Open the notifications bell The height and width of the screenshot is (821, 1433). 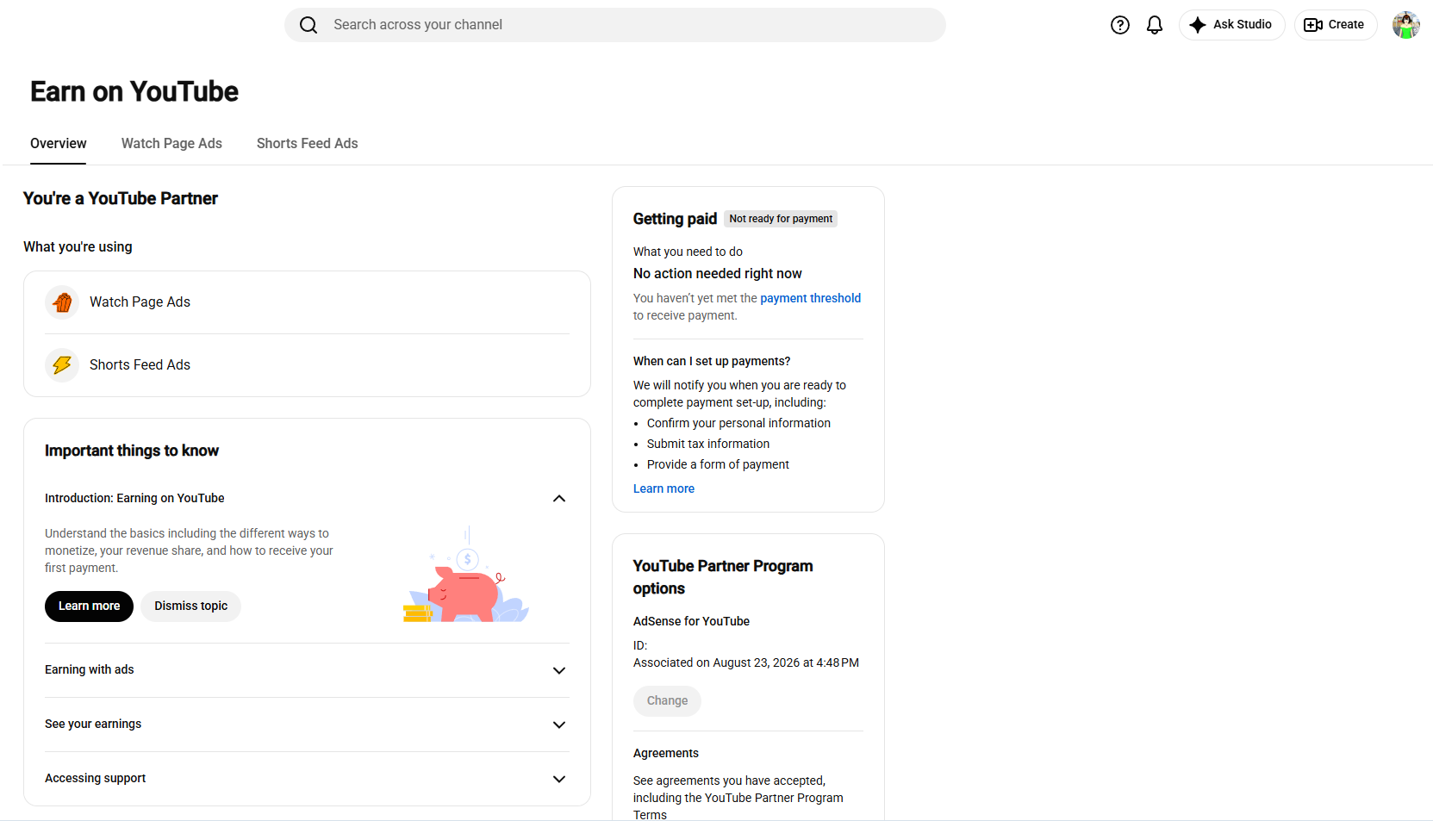(1155, 25)
